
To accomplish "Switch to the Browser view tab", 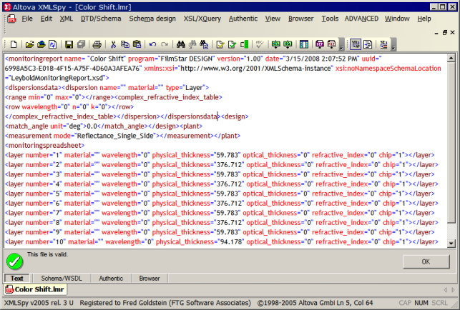I will (150, 279).
